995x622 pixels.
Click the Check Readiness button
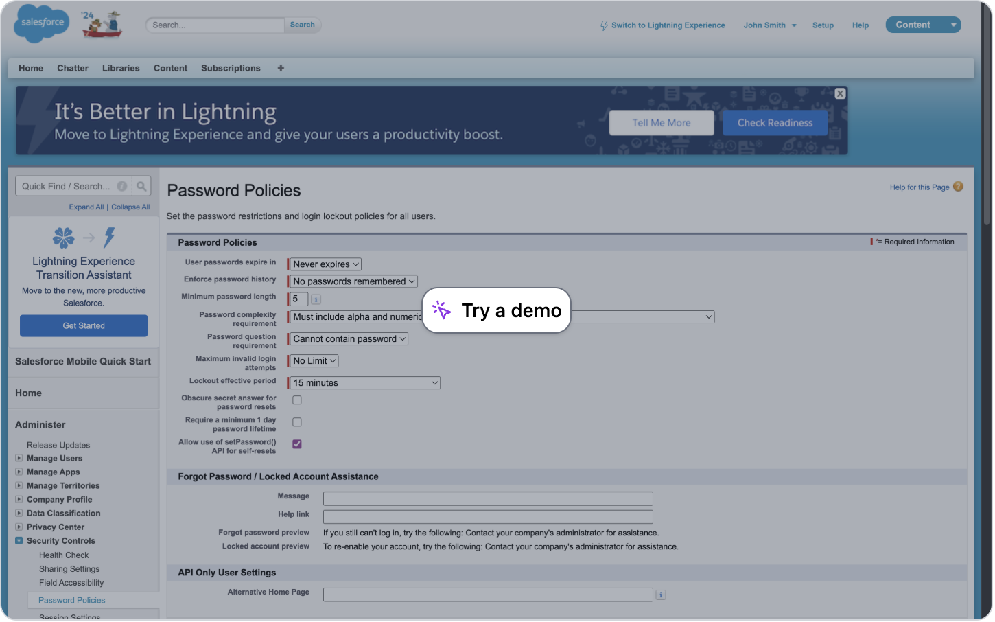coord(775,122)
